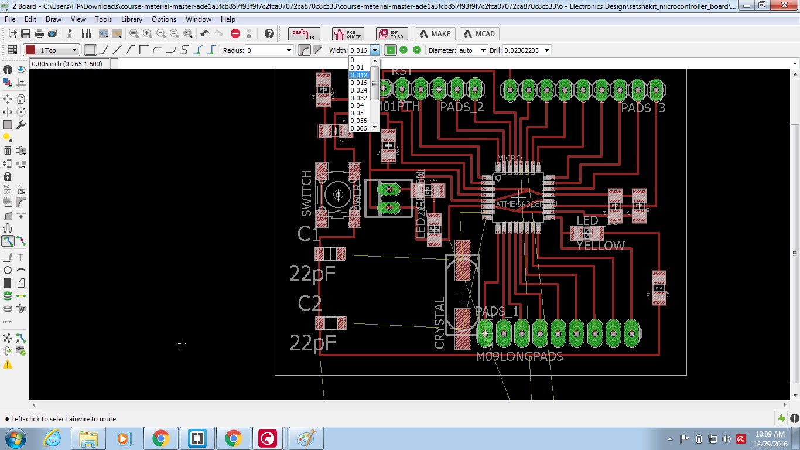Open the CAM processor icon

click(52, 33)
